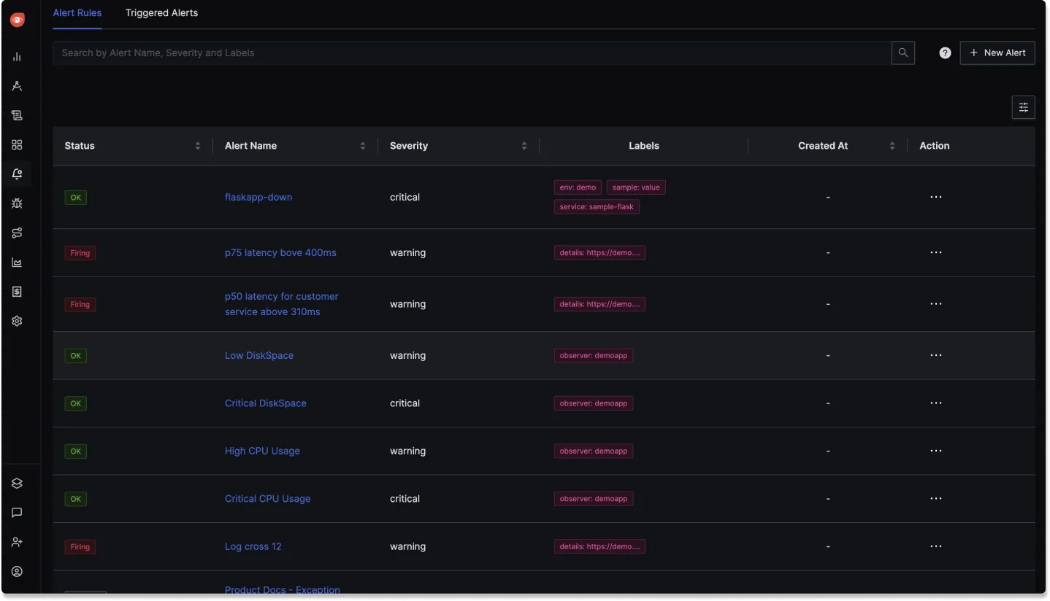
Task: Open the Services metrics icon in sidebar
Action: tap(17, 56)
